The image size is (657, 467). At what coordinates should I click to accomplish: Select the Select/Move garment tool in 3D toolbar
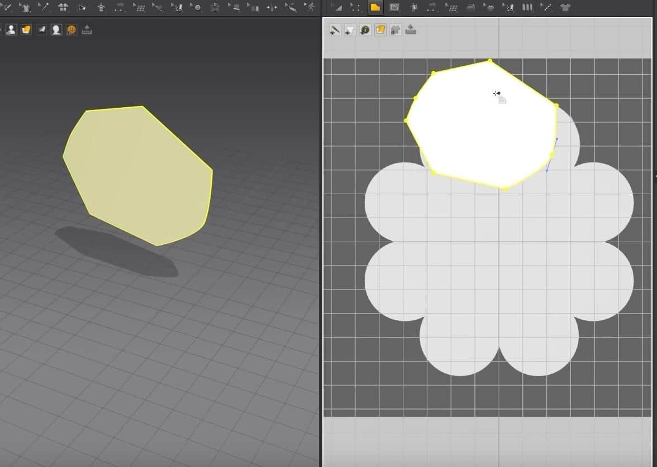coord(25,7)
